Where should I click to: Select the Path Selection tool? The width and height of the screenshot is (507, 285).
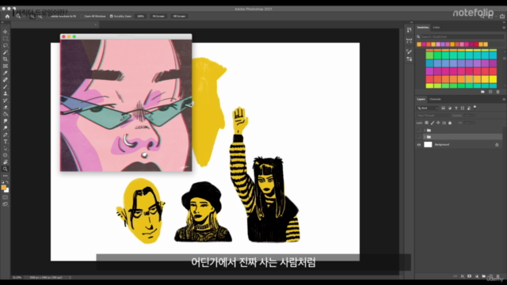(6, 148)
